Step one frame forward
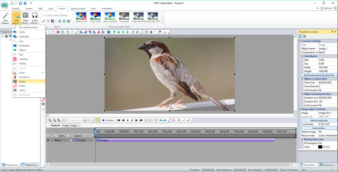 tap(132, 120)
